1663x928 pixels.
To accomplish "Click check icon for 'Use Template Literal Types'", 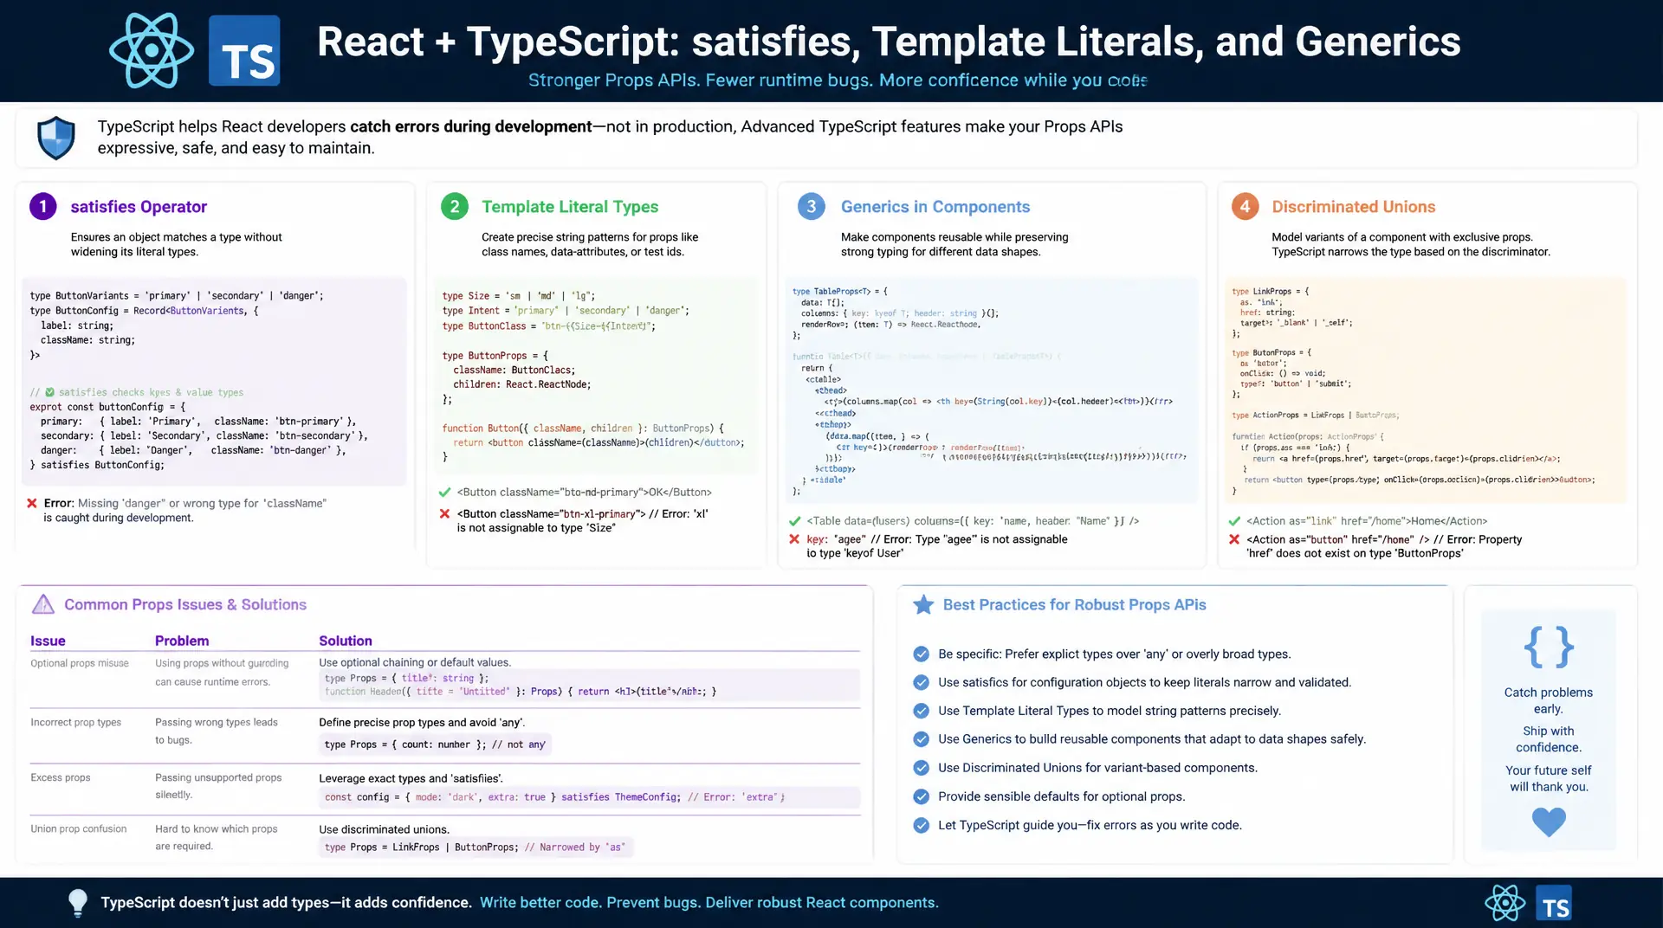I will coord(922,711).
